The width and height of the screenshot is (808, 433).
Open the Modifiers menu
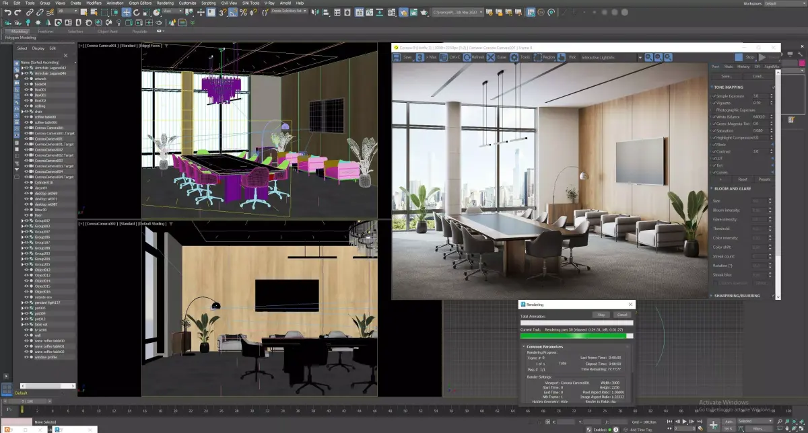pyautogui.click(x=94, y=3)
